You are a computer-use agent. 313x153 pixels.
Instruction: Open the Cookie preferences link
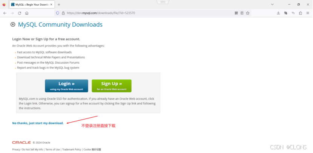point(92,149)
